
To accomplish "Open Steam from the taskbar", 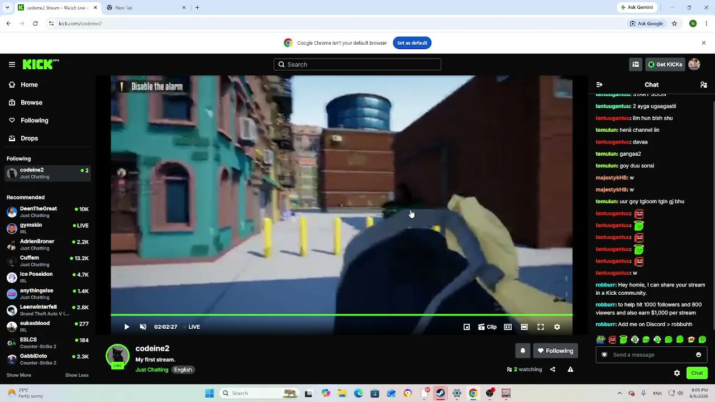I will (x=441, y=394).
